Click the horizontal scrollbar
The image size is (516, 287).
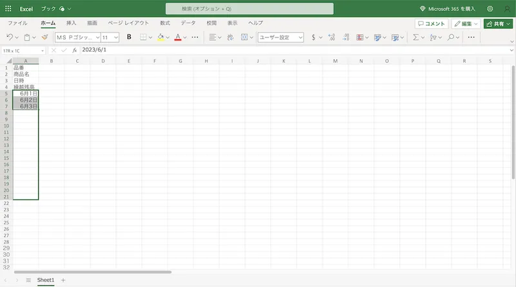click(93, 272)
